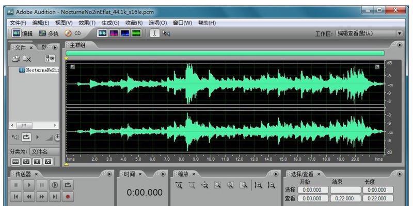Toggle advanced file options eye button
The image size is (413, 206).
pyautogui.click(x=50, y=59)
